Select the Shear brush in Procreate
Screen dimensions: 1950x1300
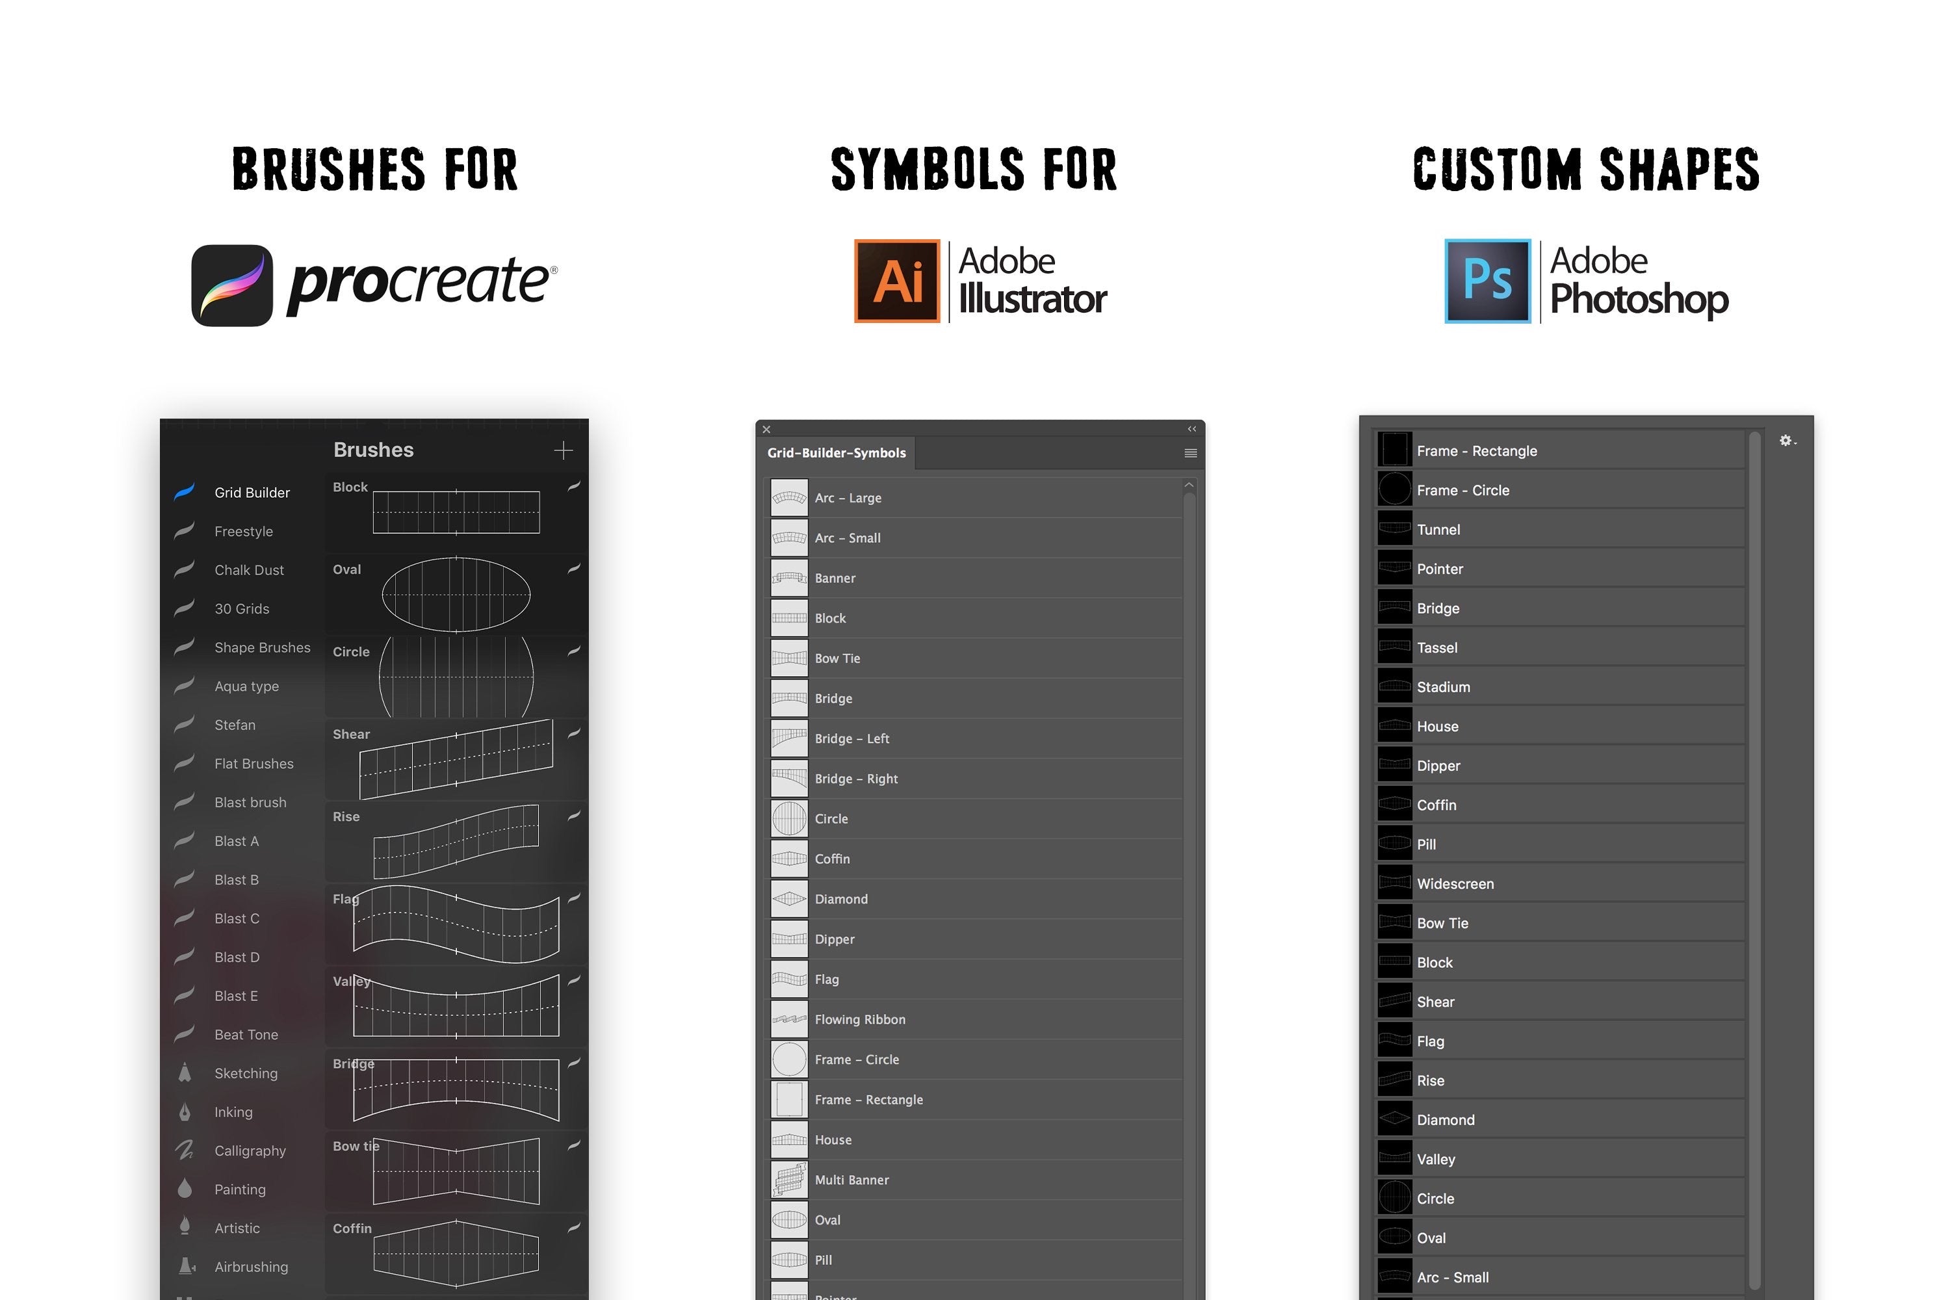[x=455, y=758]
